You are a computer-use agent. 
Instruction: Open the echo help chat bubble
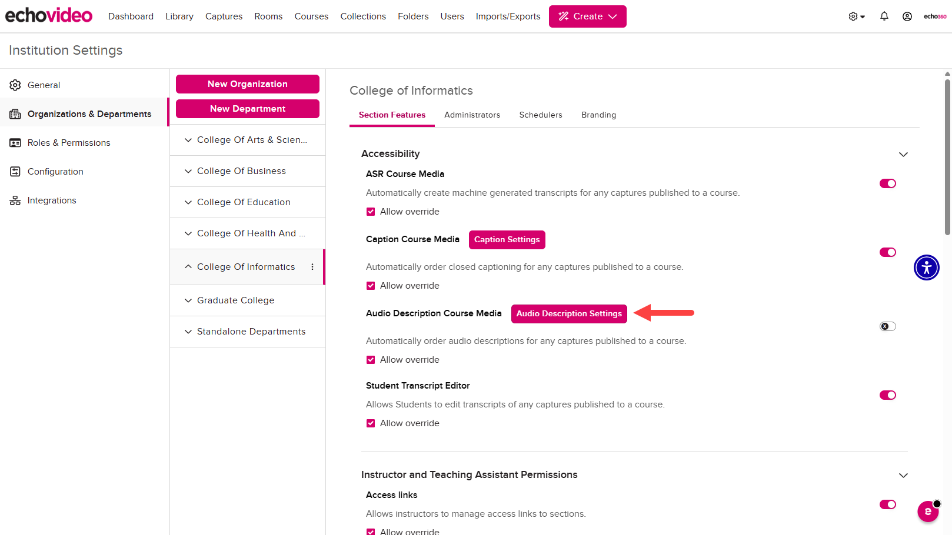point(928,511)
